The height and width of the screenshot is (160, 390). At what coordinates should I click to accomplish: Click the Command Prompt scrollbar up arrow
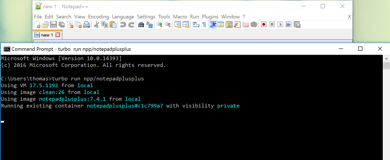[x=386, y=58]
